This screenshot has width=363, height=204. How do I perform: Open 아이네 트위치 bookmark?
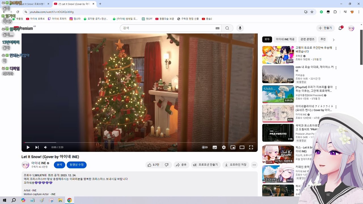pos(57,19)
